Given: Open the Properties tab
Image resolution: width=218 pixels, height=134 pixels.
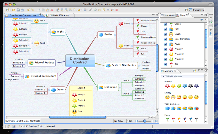Looking at the screenshot, I should tap(168, 15).
